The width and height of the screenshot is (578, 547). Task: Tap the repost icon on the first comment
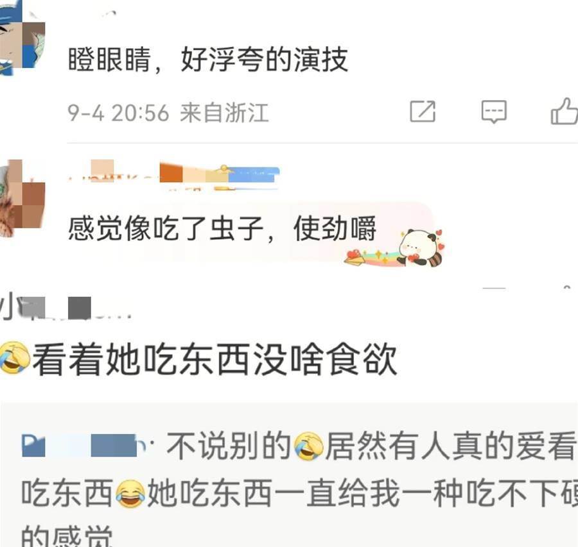[x=423, y=111]
